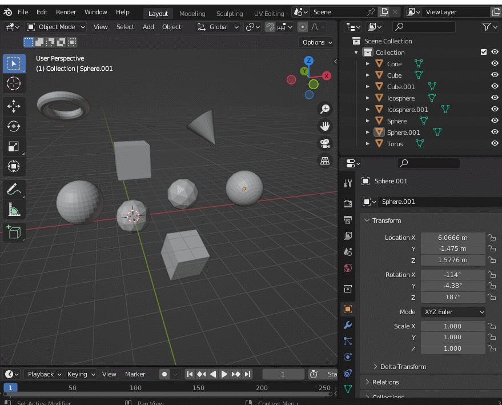Select the Rotate tool
This screenshot has width=502, height=405.
coord(14,126)
